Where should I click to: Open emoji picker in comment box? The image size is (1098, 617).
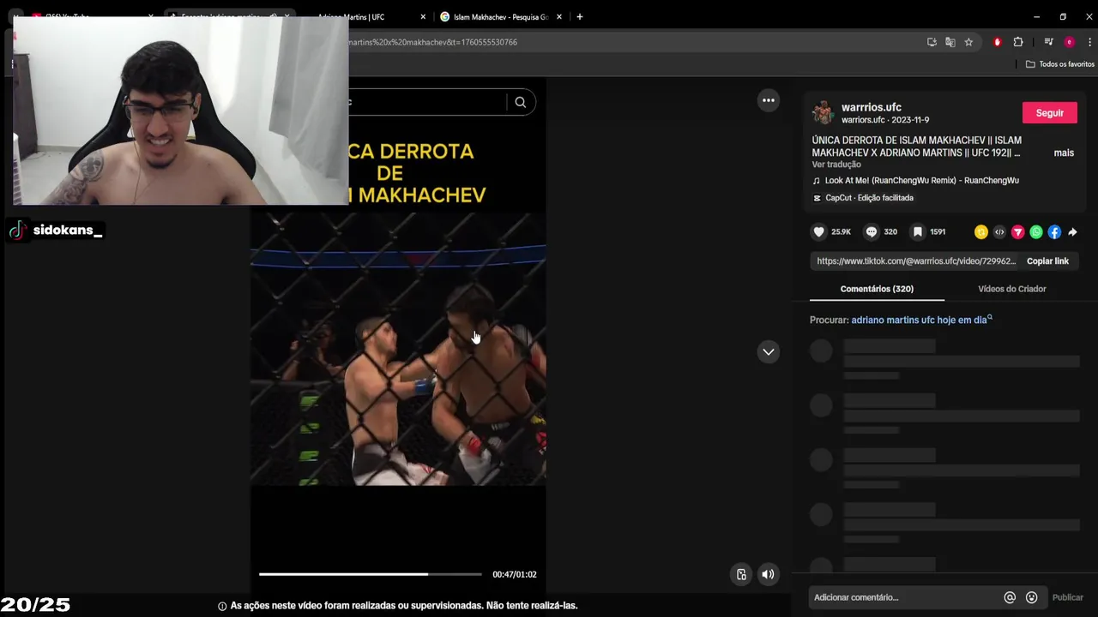[1032, 597]
